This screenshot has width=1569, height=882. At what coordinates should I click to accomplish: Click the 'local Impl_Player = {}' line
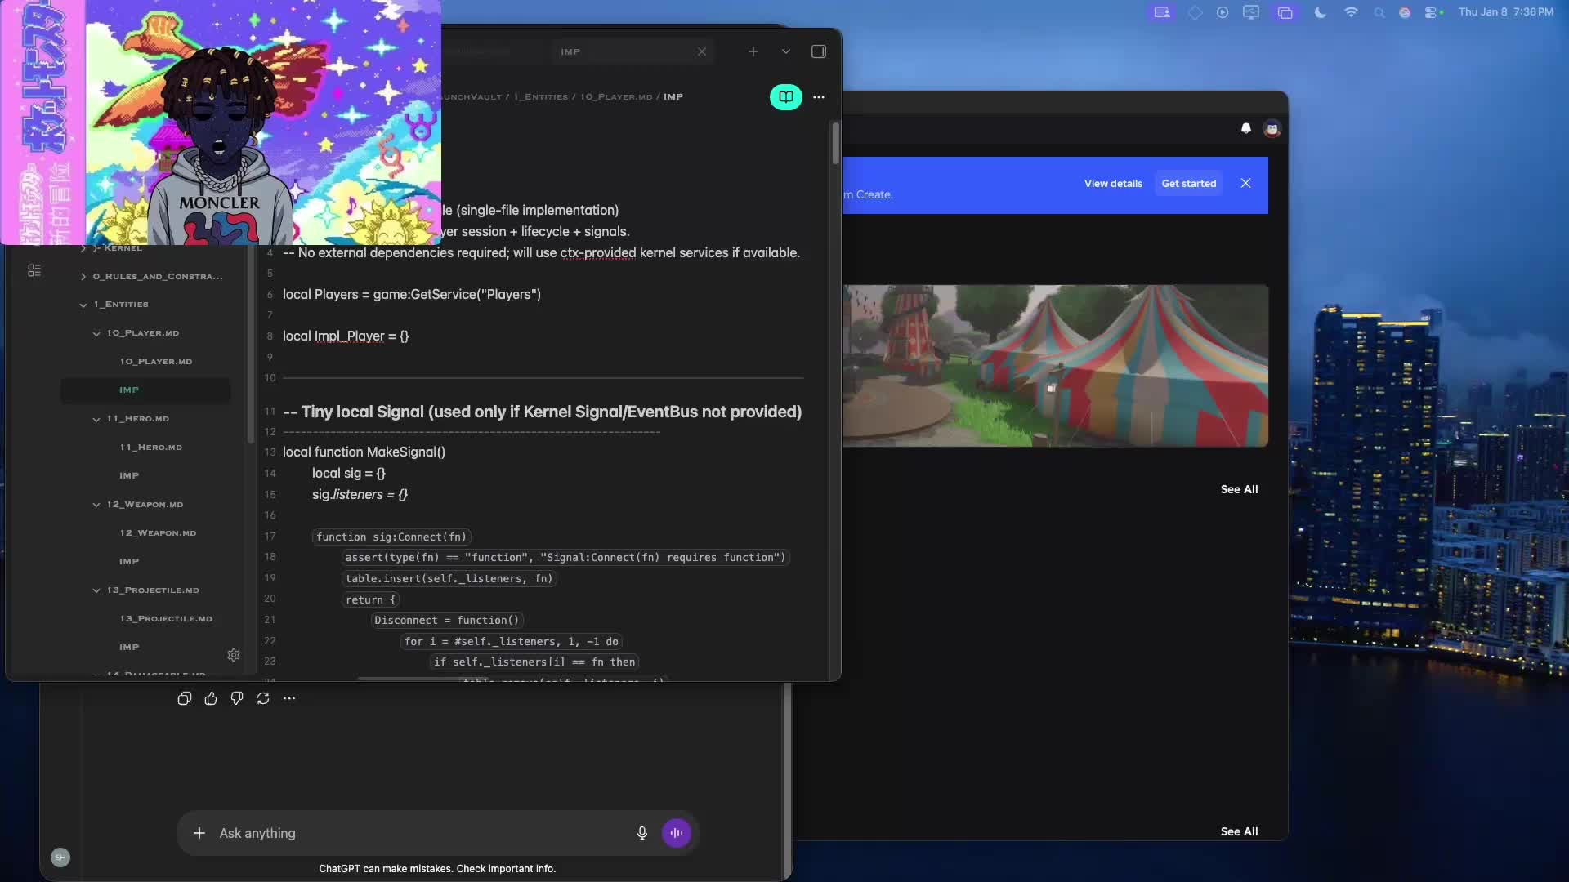pos(346,336)
